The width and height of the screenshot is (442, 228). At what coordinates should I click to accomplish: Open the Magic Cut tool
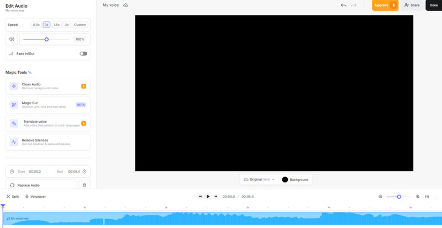[x=48, y=105]
